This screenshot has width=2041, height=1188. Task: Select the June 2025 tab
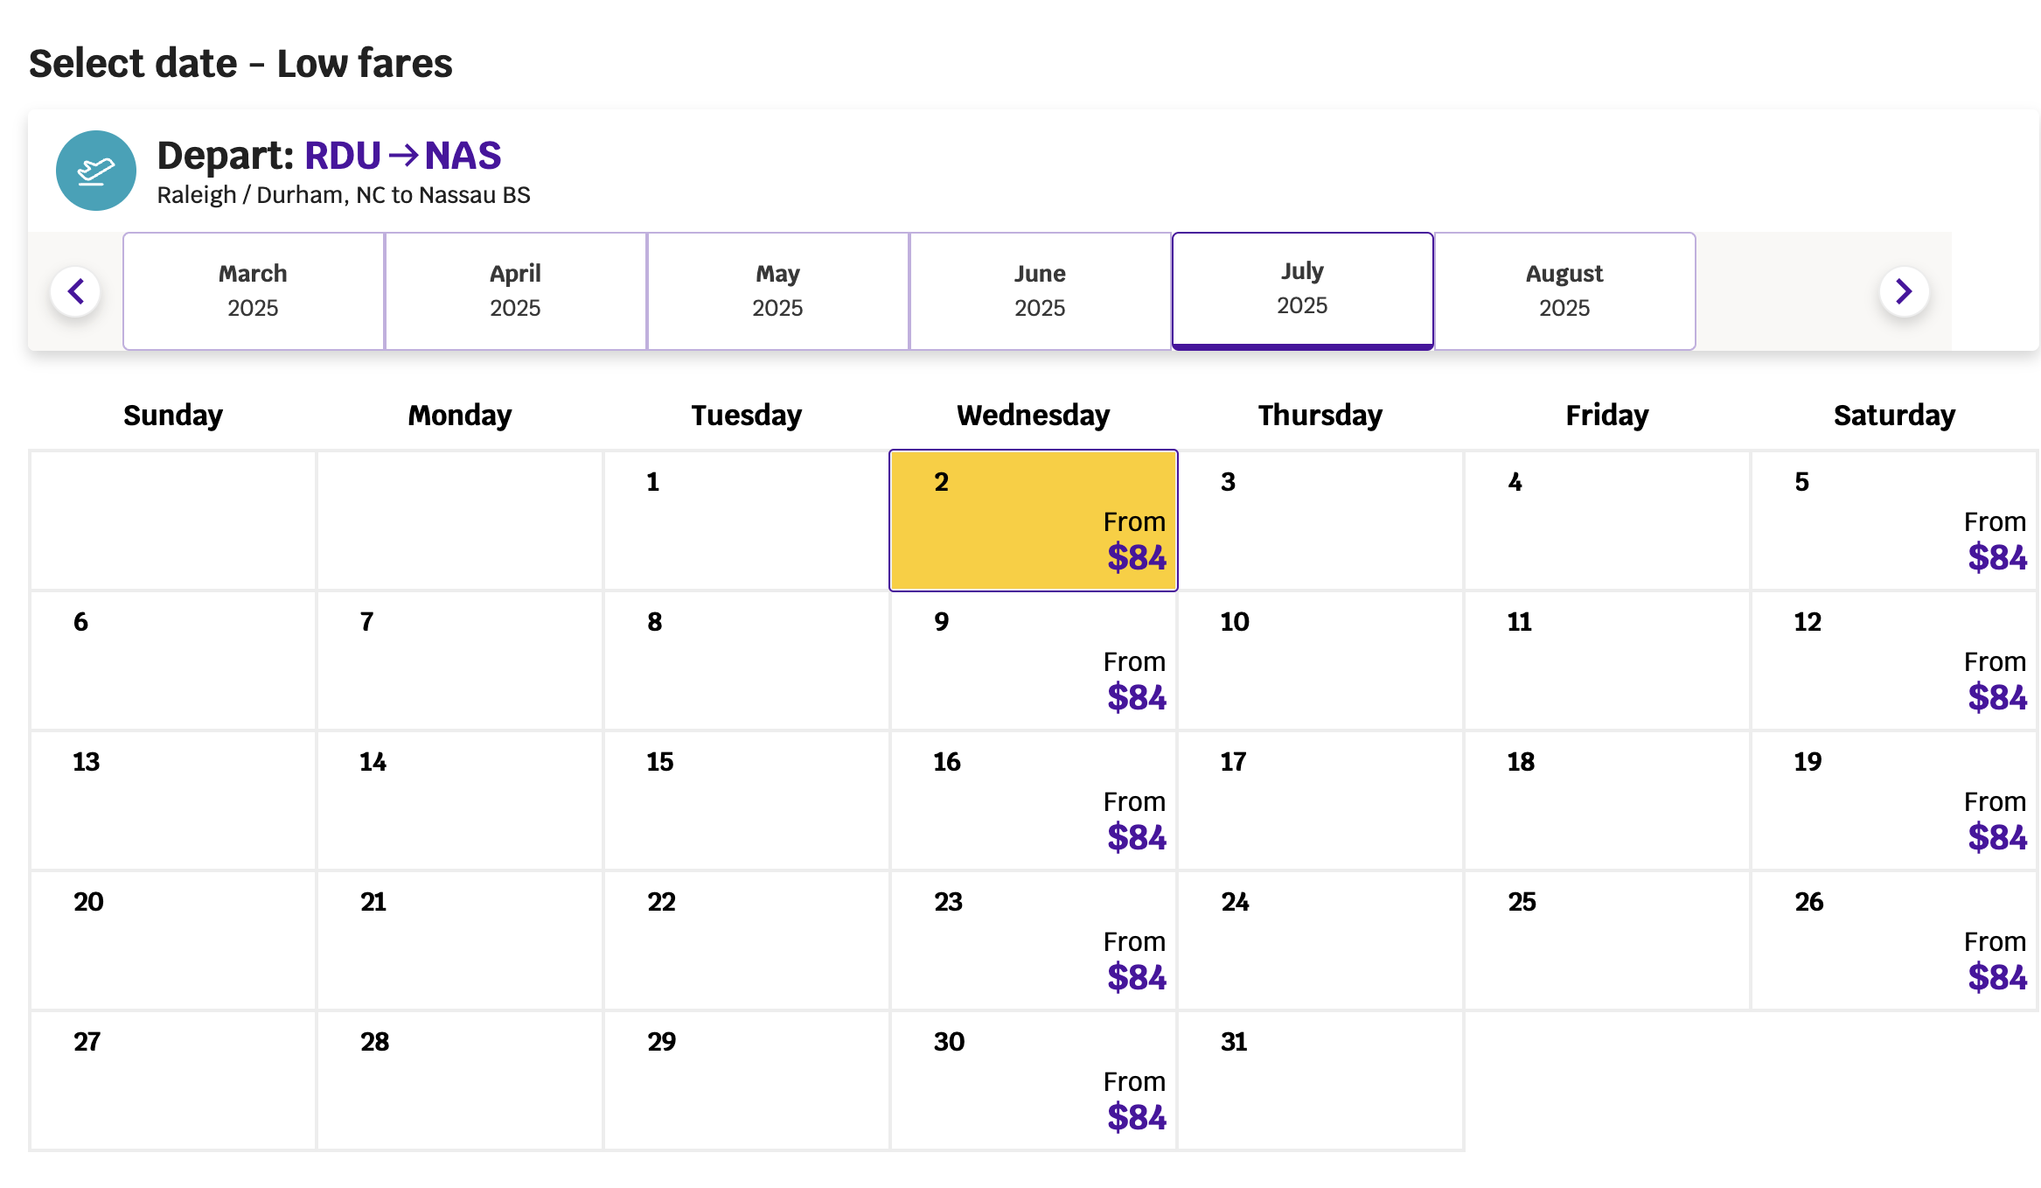(x=1041, y=291)
